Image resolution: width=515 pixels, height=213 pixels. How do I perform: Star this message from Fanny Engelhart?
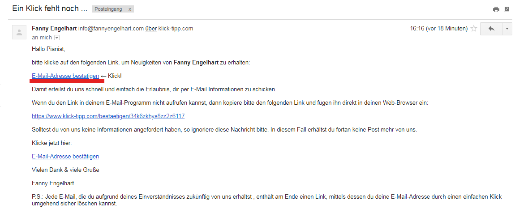click(x=474, y=29)
